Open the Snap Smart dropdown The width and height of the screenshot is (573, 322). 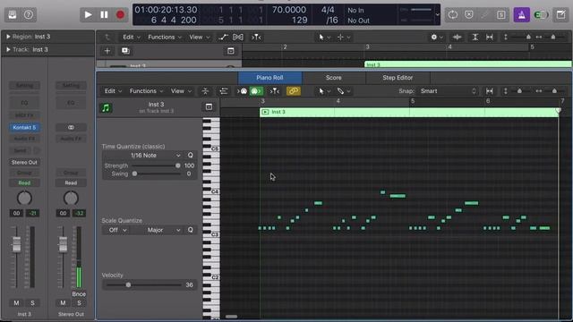pos(448,91)
